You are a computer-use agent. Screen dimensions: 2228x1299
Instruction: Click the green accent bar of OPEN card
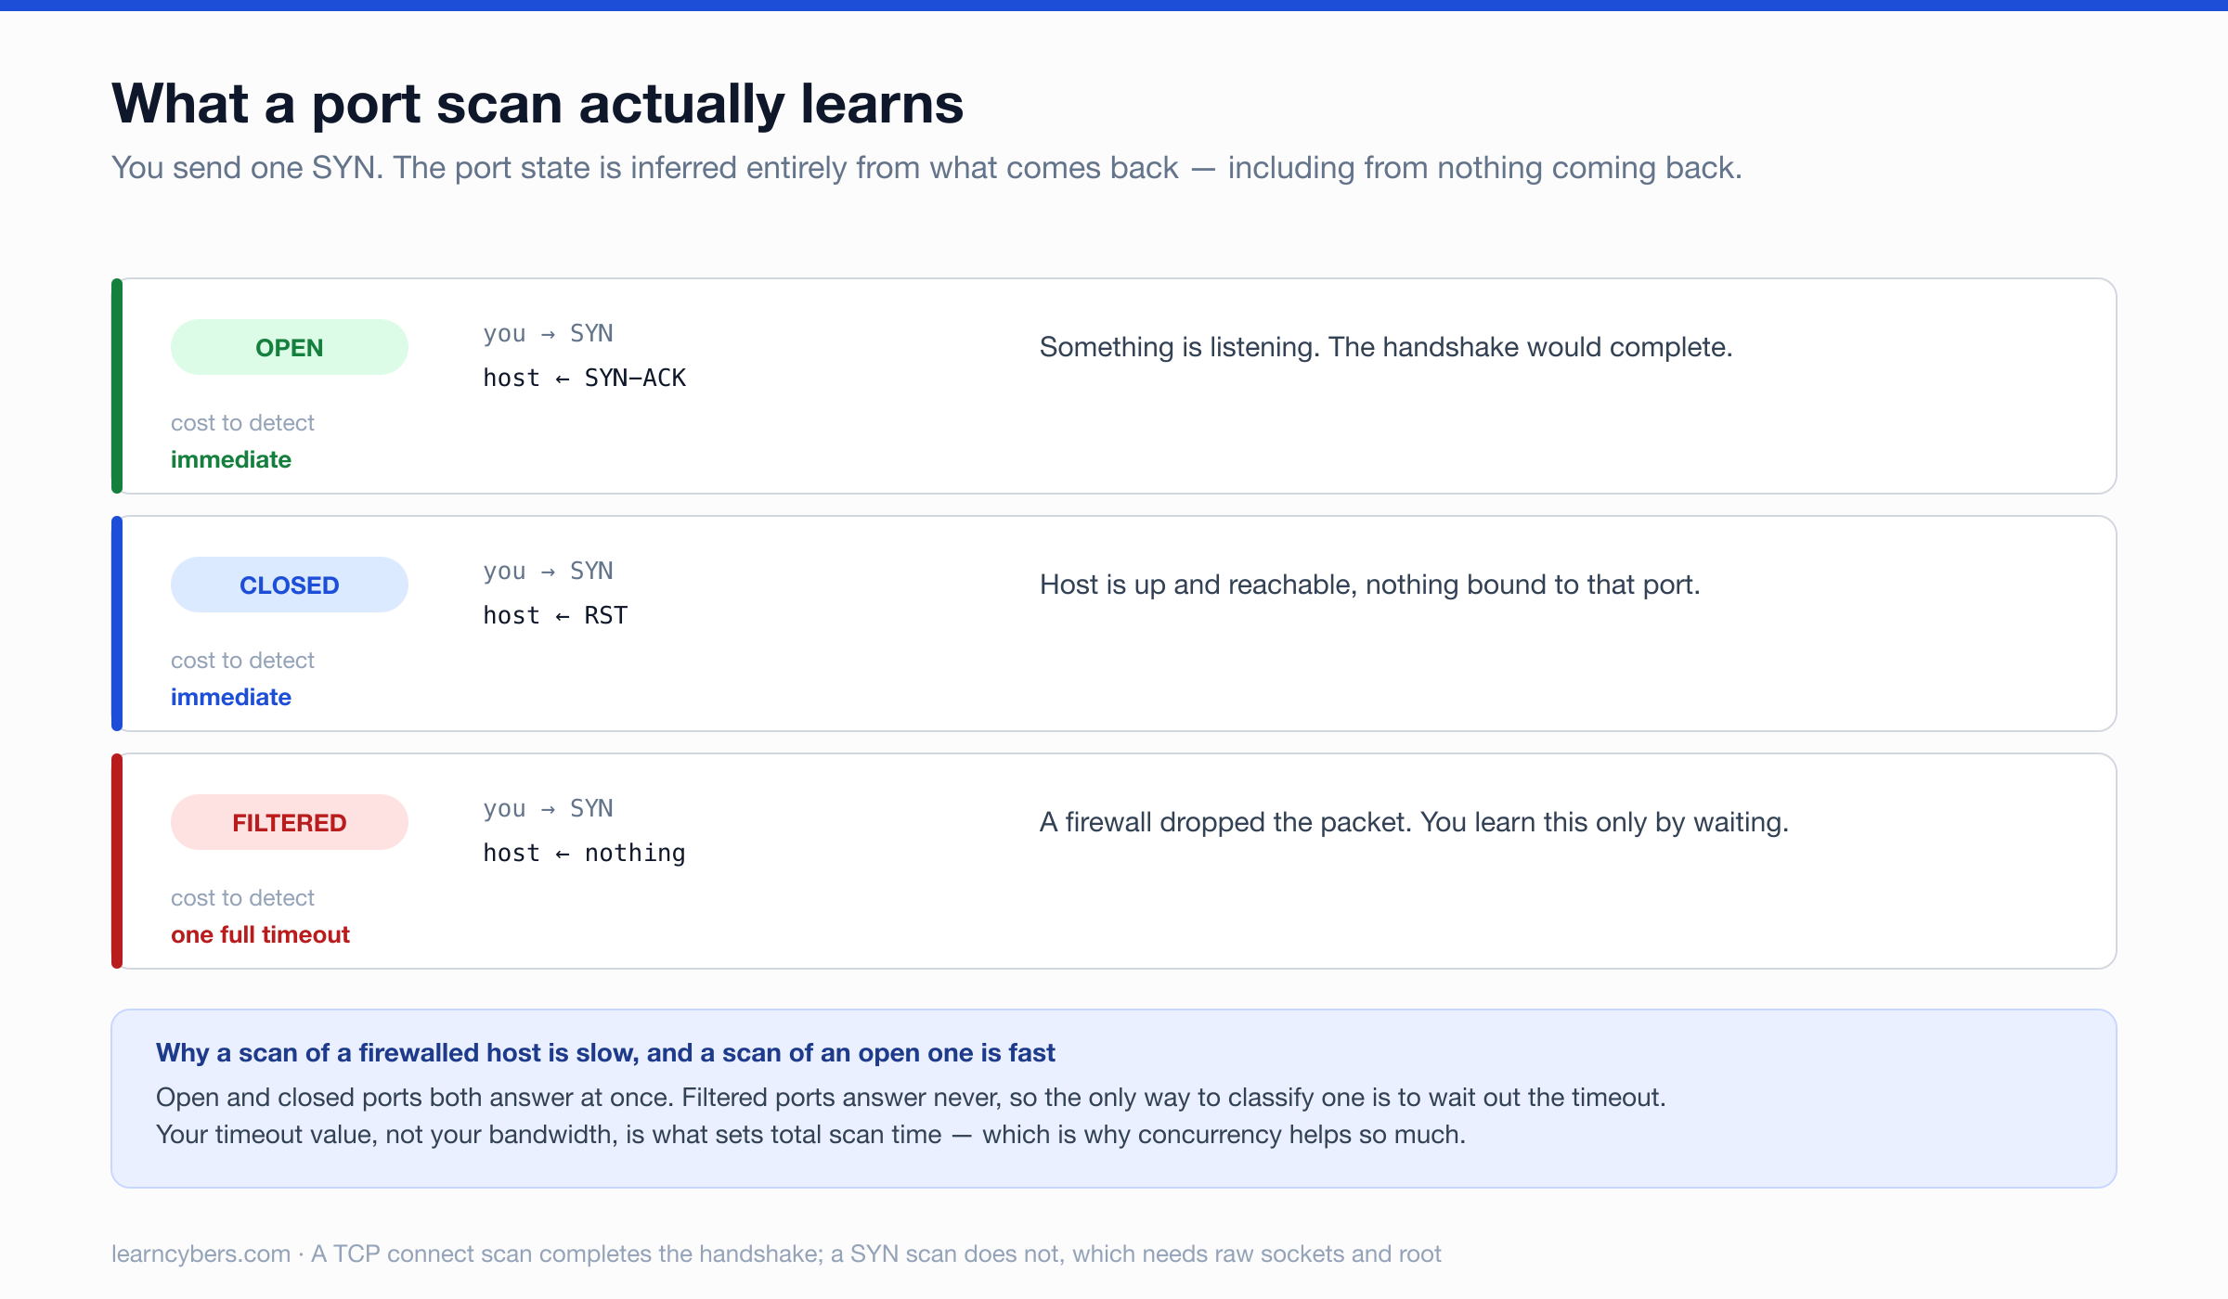click(117, 386)
